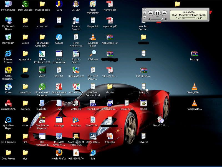The width and height of the screenshot is (222, 167).
Task: Go to previous track in mini player
Action: [150, 13]
